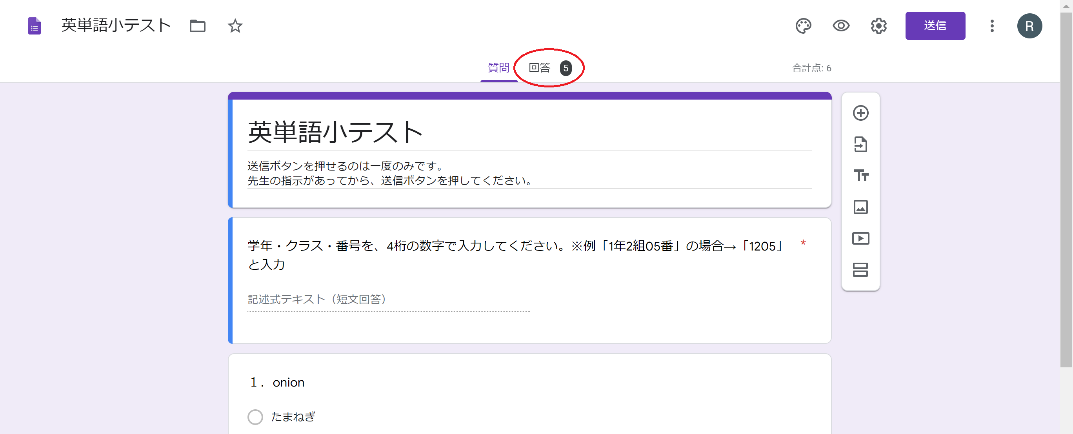1073x434 pixels.
Task: Click the 合計点: 6 label
Action: click(x=811, y=68)
